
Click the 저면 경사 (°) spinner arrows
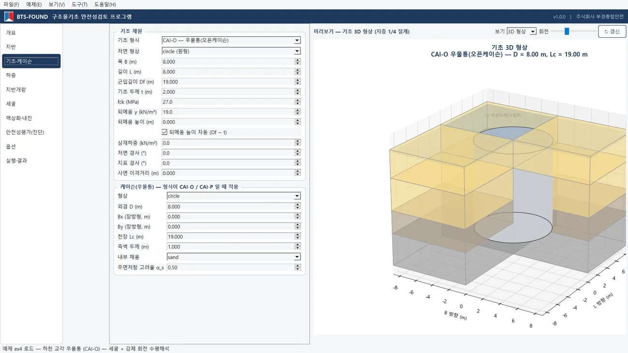(x=298, y=153)
